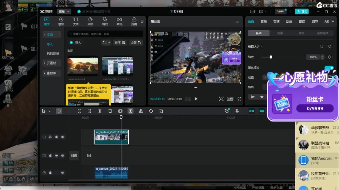The image size is (339, 190).
Task: Toggle the auto-snap alignment button
Action: pyautogui.click(x=262, y=111)
